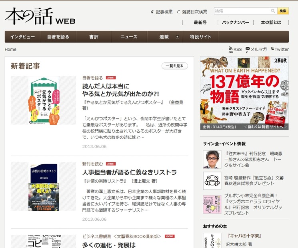Open article 人事担当者が語る仁義なきリストラ
The height and width of the screenshot is (248, 298).
(x=130, y=172)
